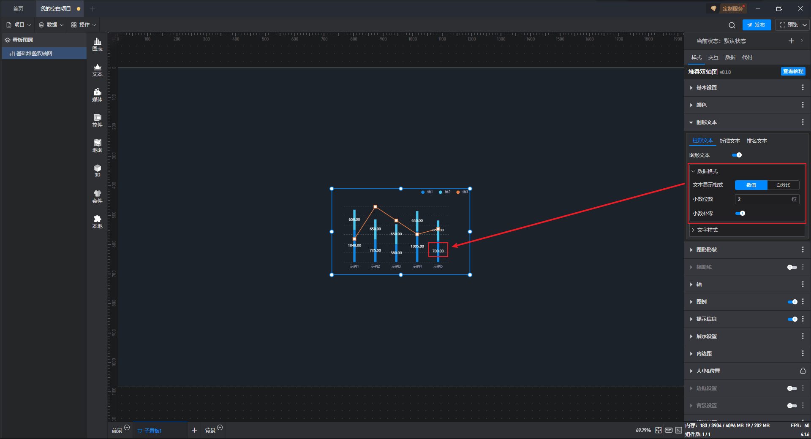Click the 预览 preview button

(x=789, y=25)
